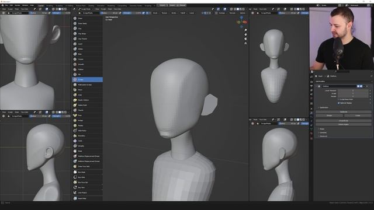The width and height of the screenshot is (374, 210).
Task: Remove the Multires modifier with X
Action: coord(367,86)
